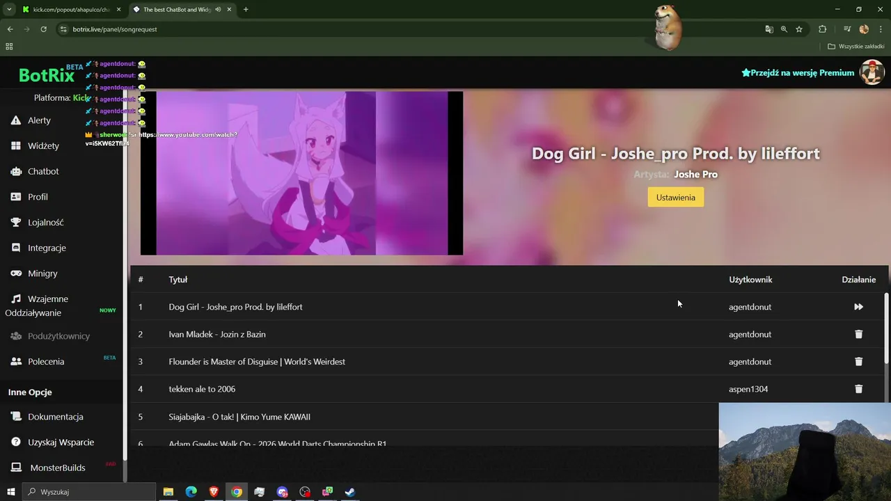Skip the current song Dog Girl

point(858,307)
